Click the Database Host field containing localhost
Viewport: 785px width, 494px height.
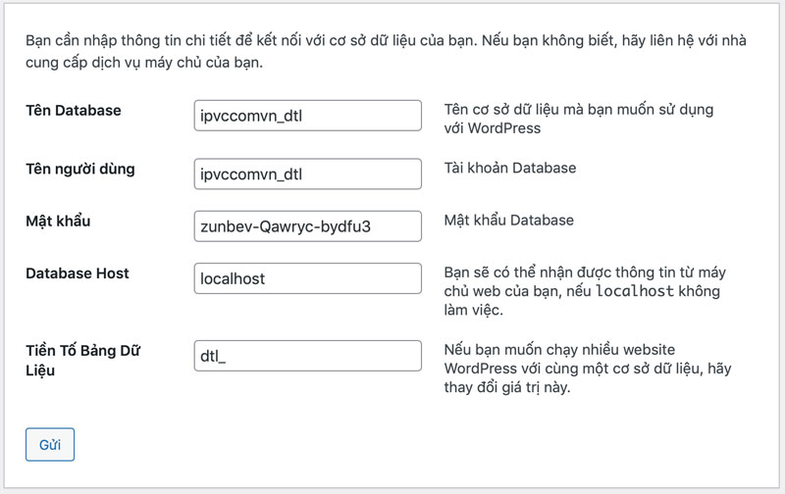point(308,278)
